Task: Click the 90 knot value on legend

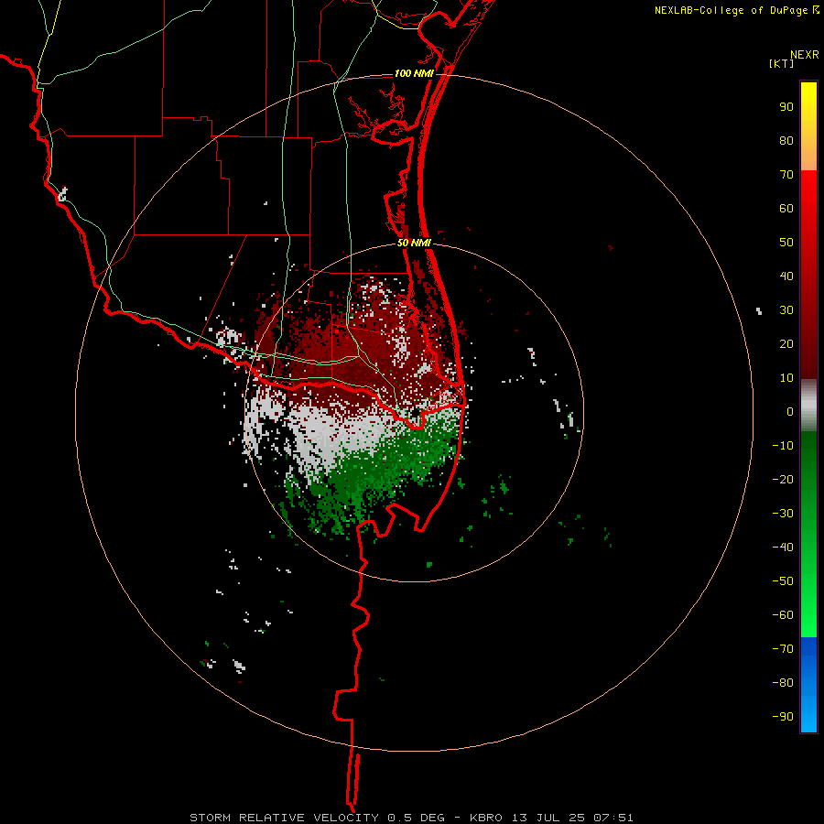Action: (786, 107)
